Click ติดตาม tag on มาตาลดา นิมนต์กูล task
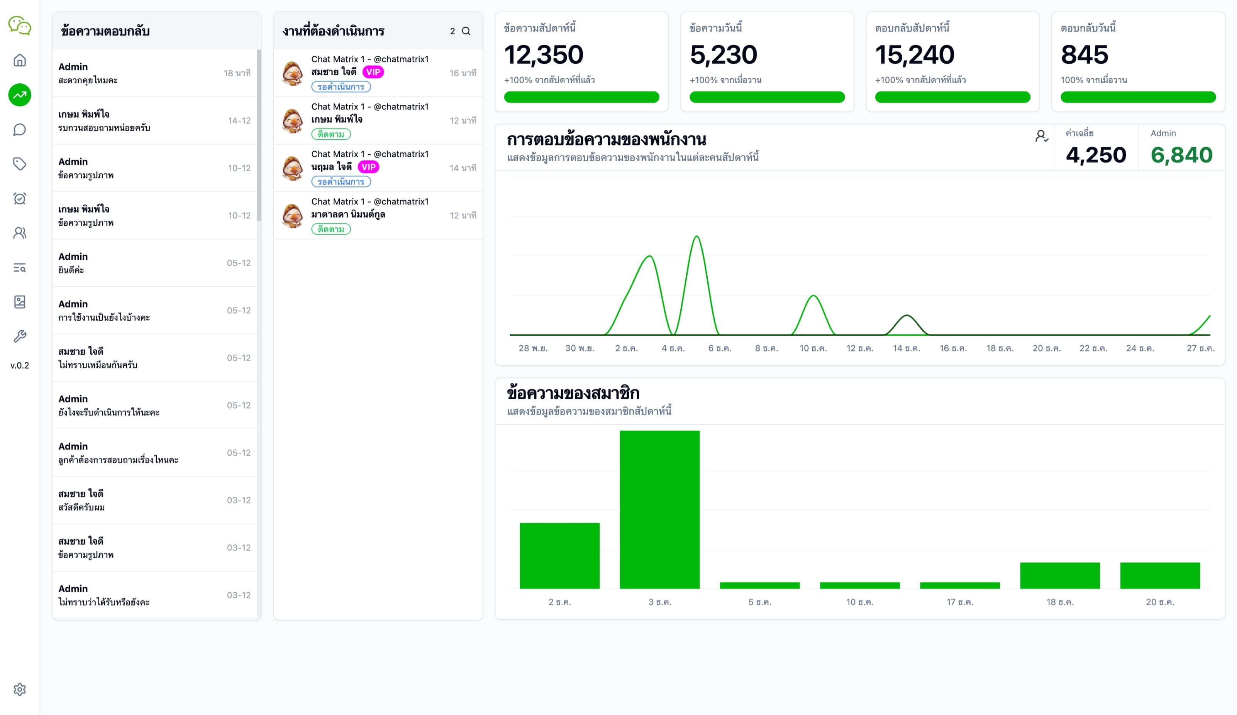The width and height of the screenshot is (1237, 715). click(331, 229)
